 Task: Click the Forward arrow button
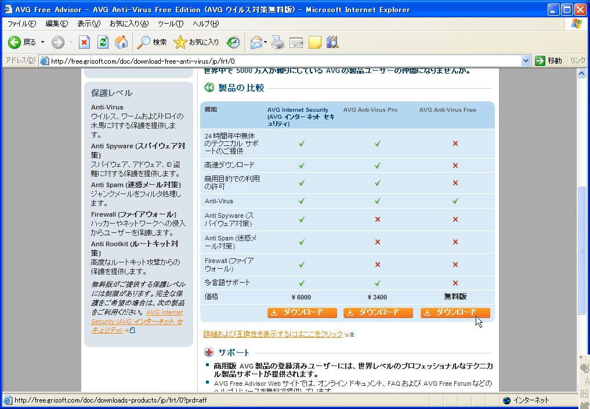click(x=57, y=42)
